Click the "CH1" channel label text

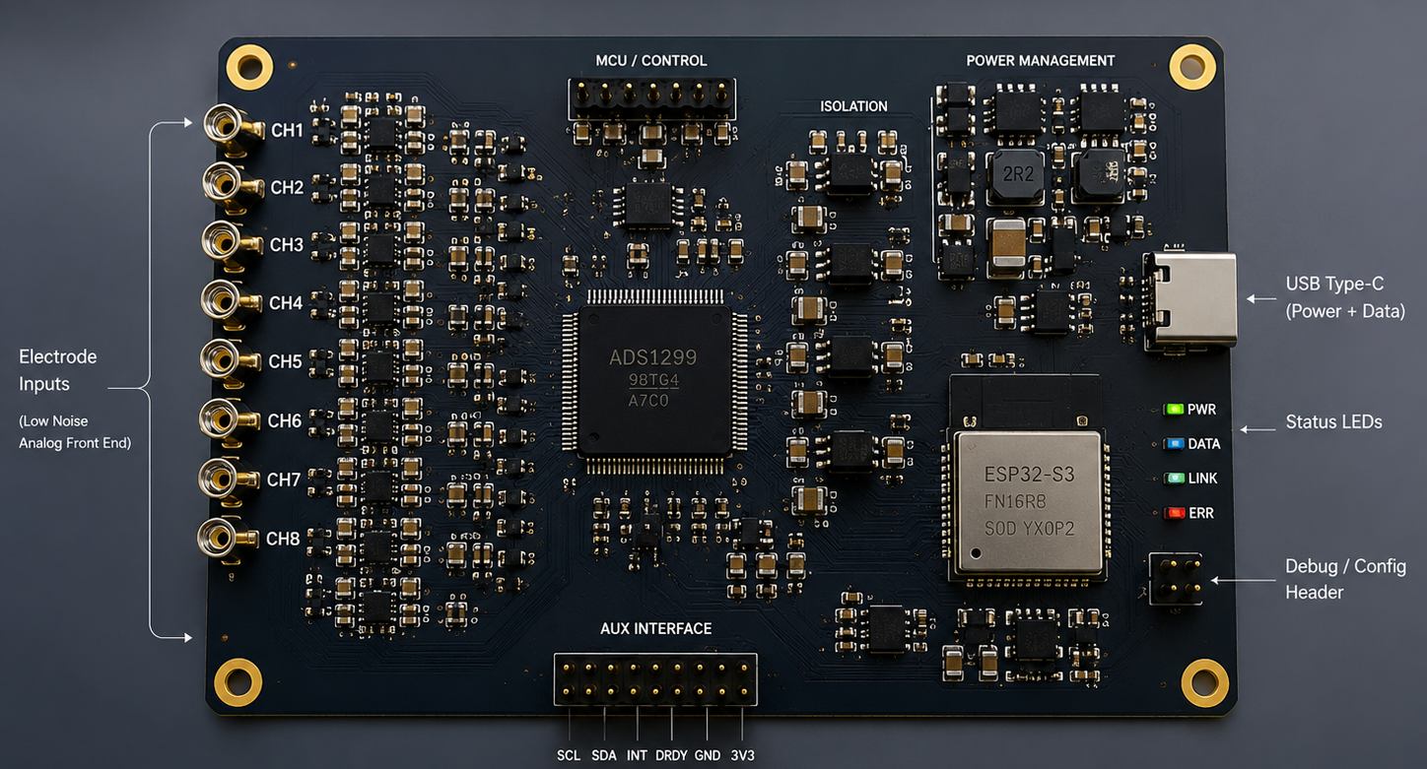coord(288,130)
